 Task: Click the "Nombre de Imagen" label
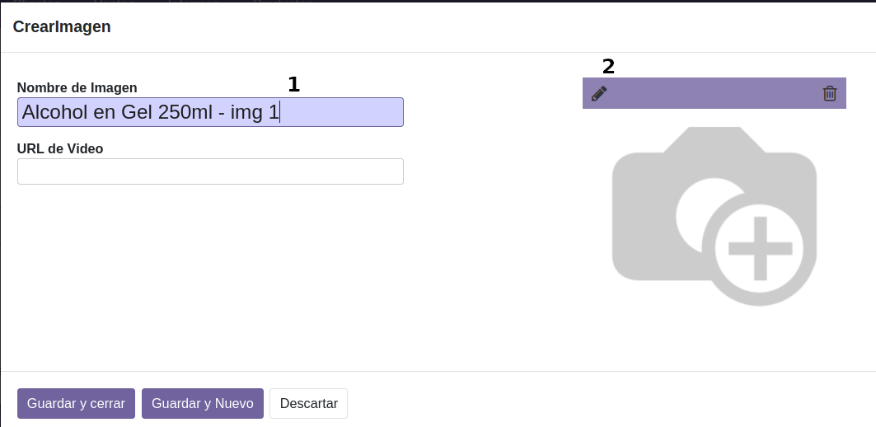tap(77, 87)
